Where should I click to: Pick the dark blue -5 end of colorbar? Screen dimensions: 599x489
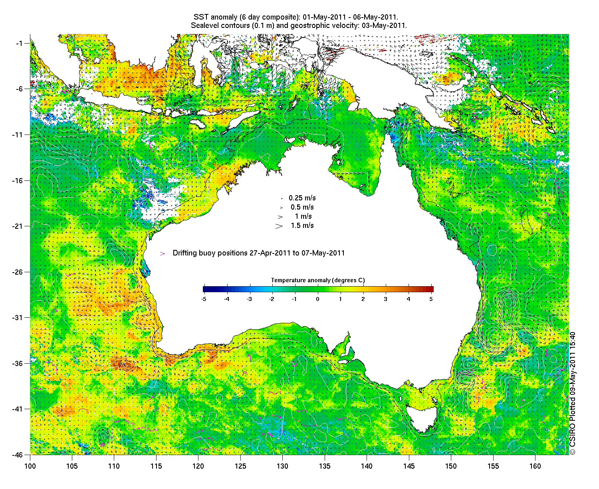pyautogui.click(x=205, y=289)
